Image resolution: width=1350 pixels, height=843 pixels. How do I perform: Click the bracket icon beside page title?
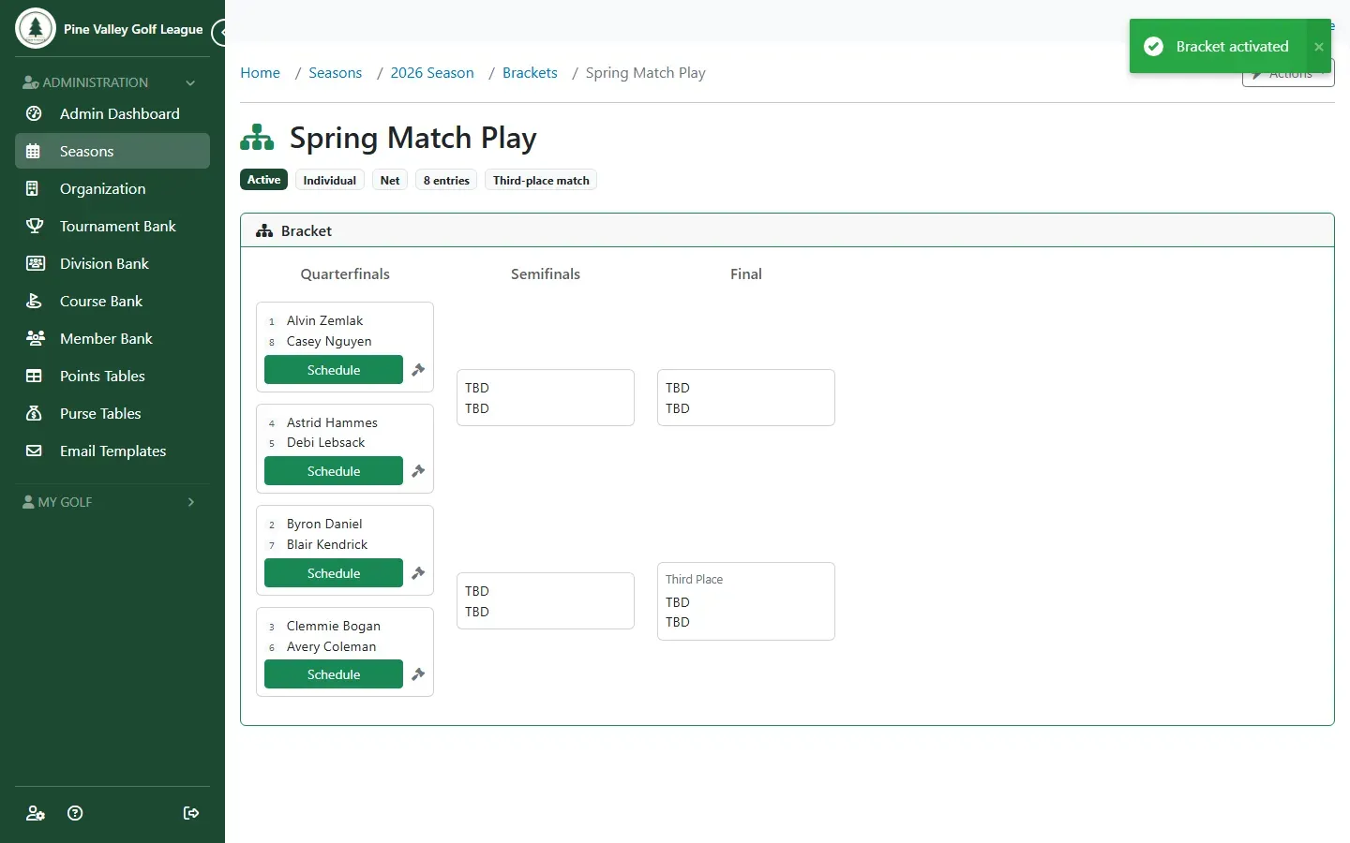(x=257, y=138)
